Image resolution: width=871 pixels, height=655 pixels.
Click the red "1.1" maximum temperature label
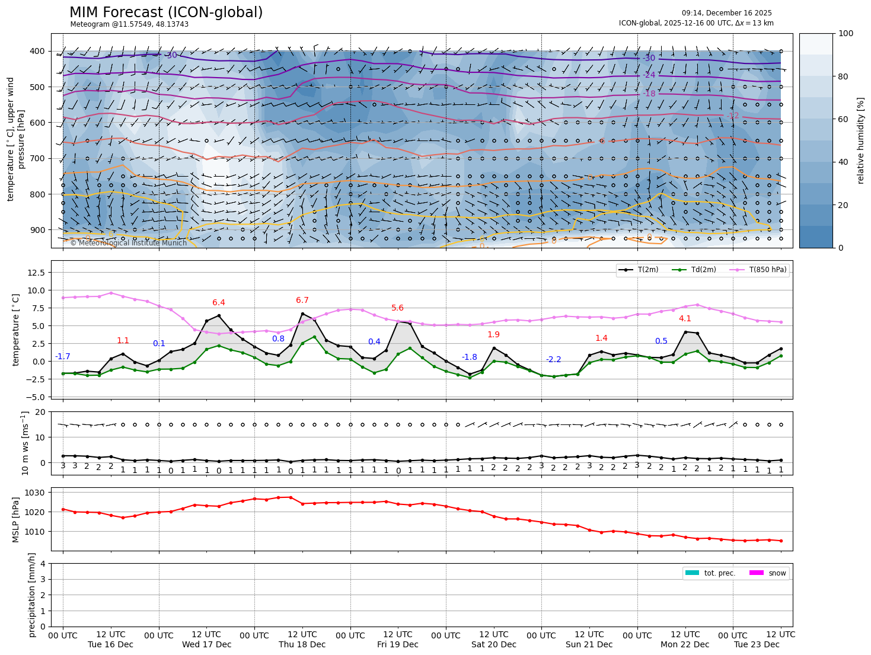point(123,341)
